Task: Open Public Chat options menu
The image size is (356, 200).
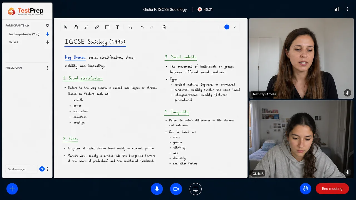Action: point(47,68)
